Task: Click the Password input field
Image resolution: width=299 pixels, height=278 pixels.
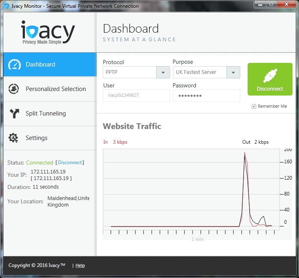Action: [x=206, y=96]
